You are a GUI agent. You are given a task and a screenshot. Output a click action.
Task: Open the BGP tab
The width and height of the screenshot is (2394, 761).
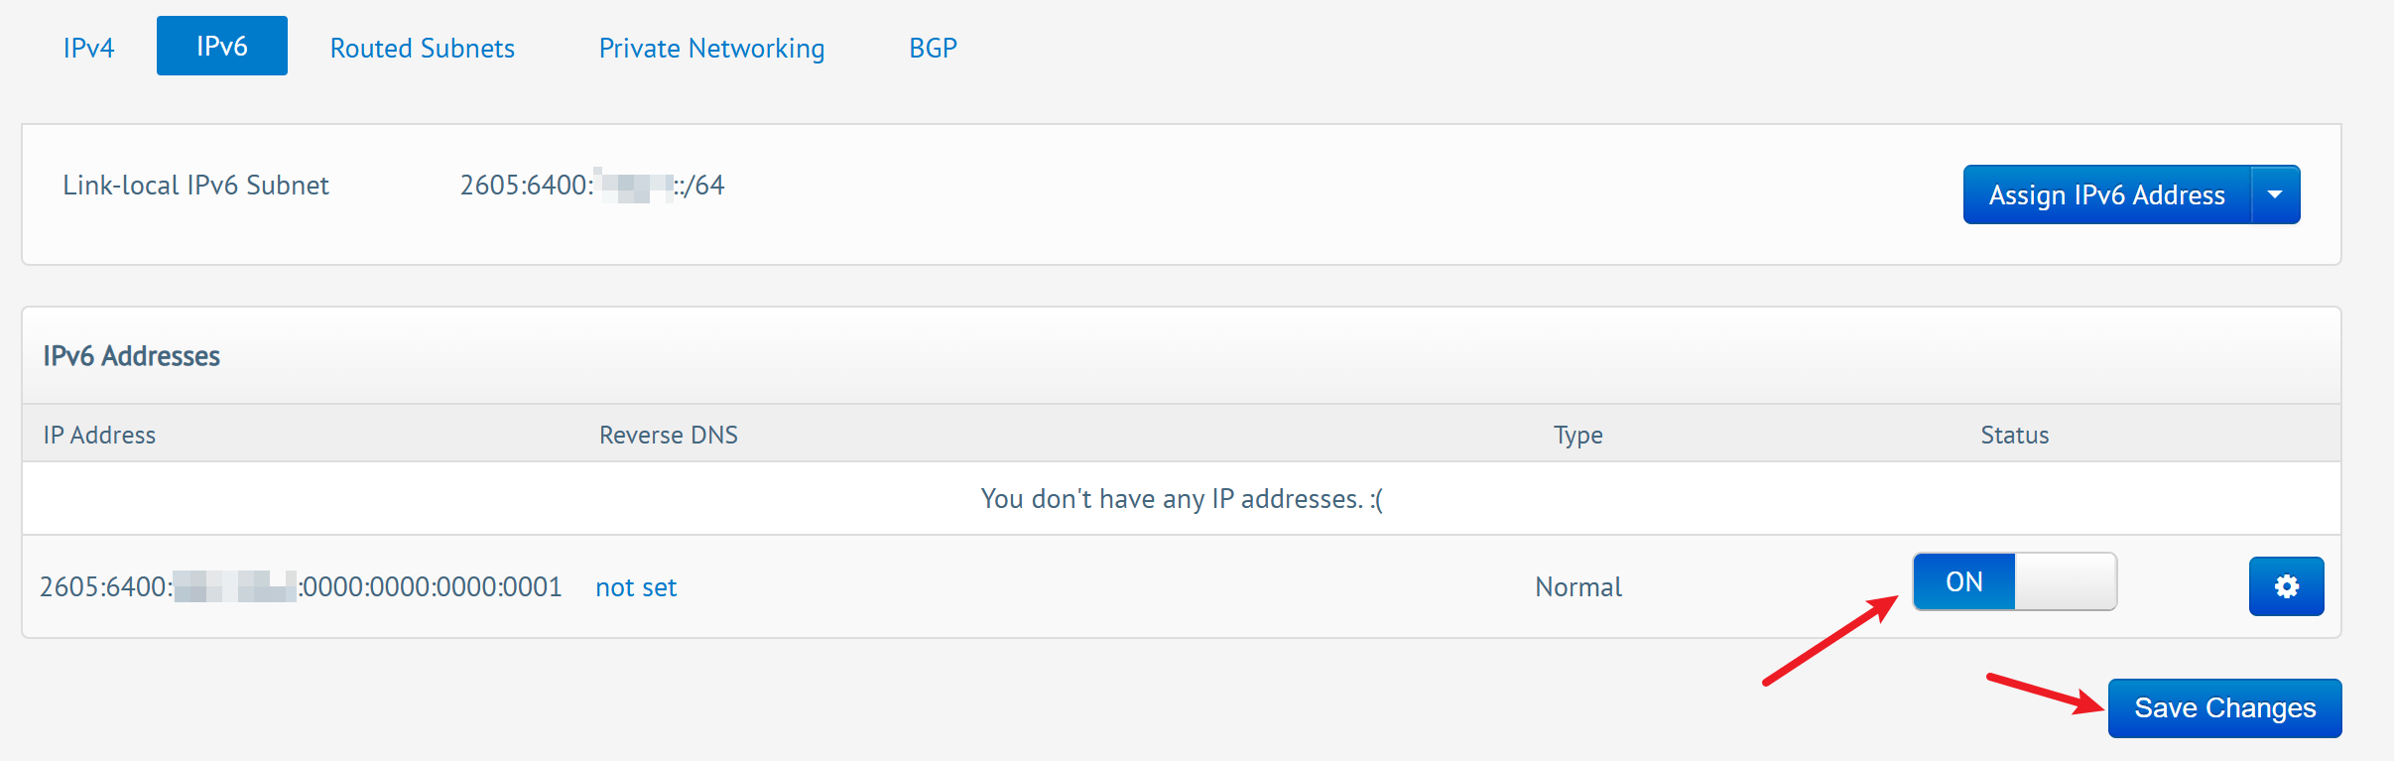[x=933, y=48]
